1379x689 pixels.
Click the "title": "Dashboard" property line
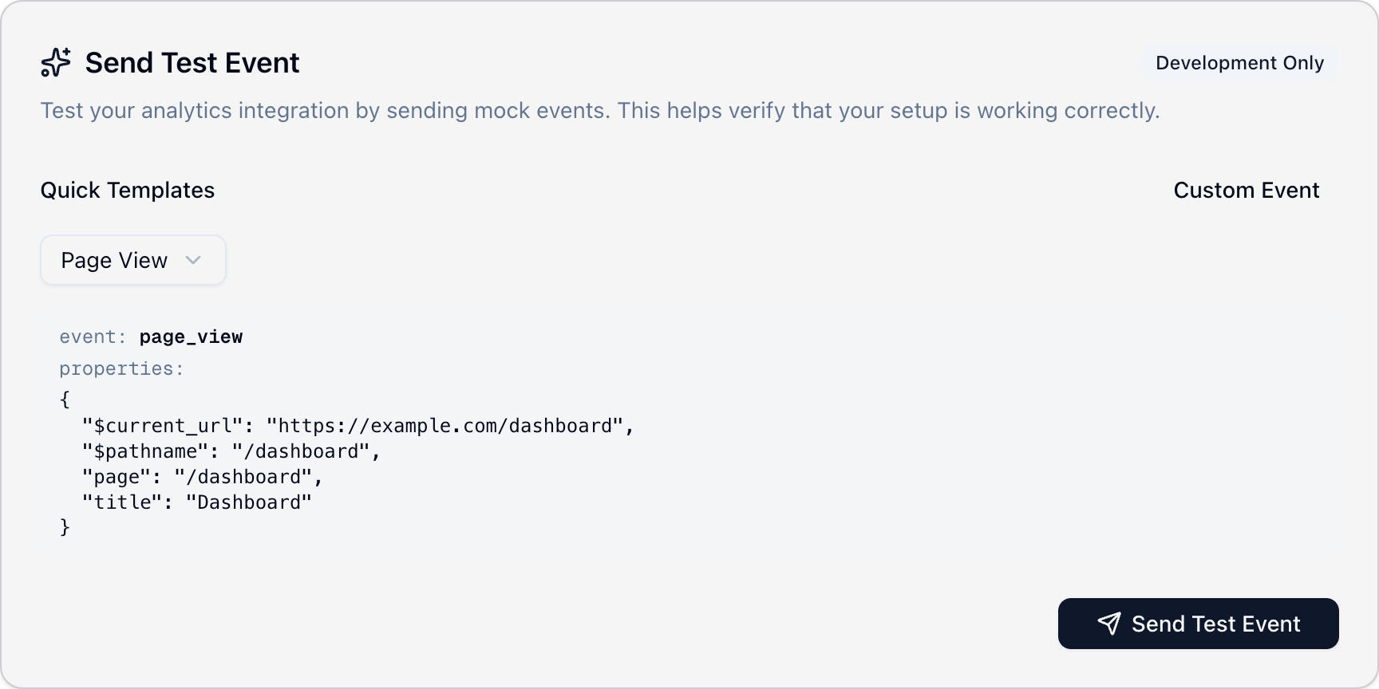(x=196, y=502)
